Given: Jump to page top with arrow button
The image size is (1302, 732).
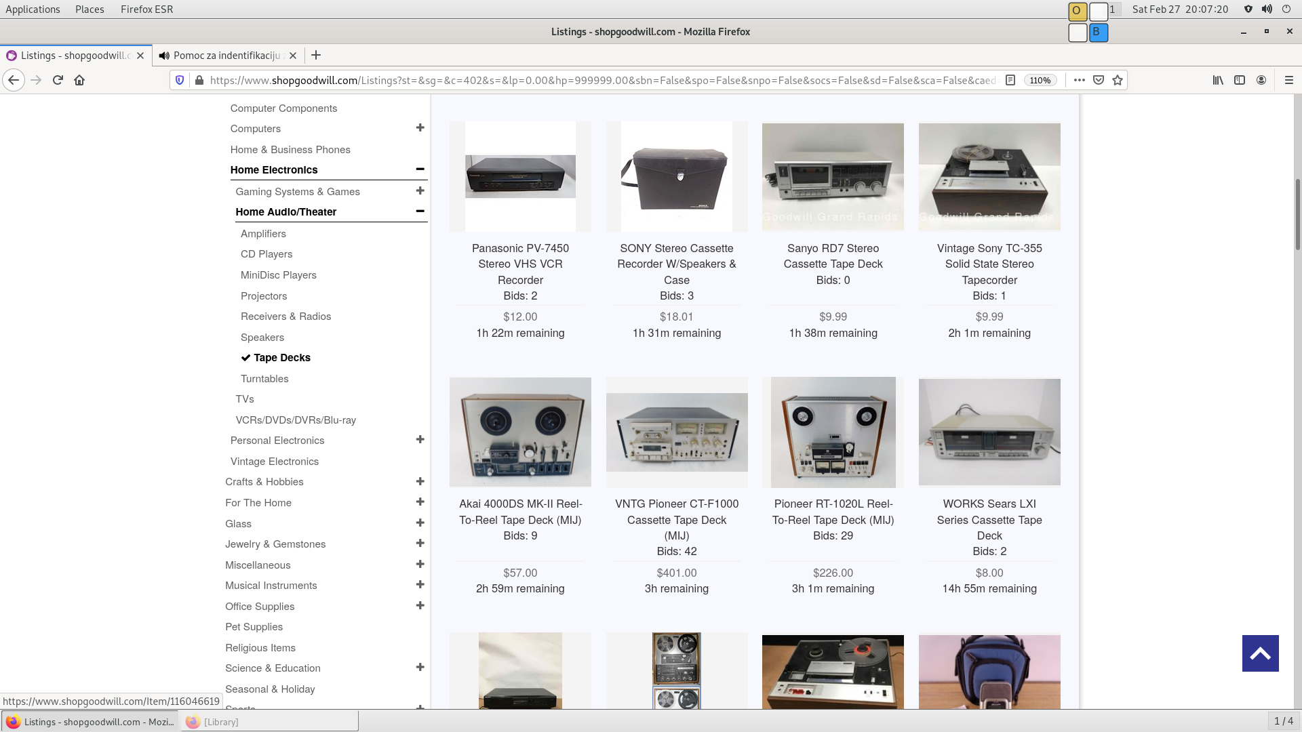Looking at the screenshot, I should tap(1260, 653).
